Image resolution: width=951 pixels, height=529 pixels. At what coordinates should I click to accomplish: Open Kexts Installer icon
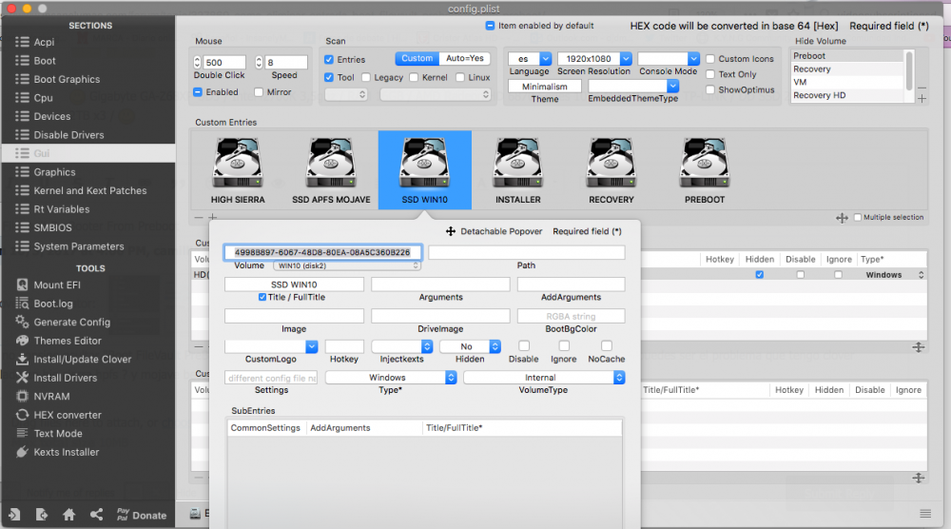22,452
